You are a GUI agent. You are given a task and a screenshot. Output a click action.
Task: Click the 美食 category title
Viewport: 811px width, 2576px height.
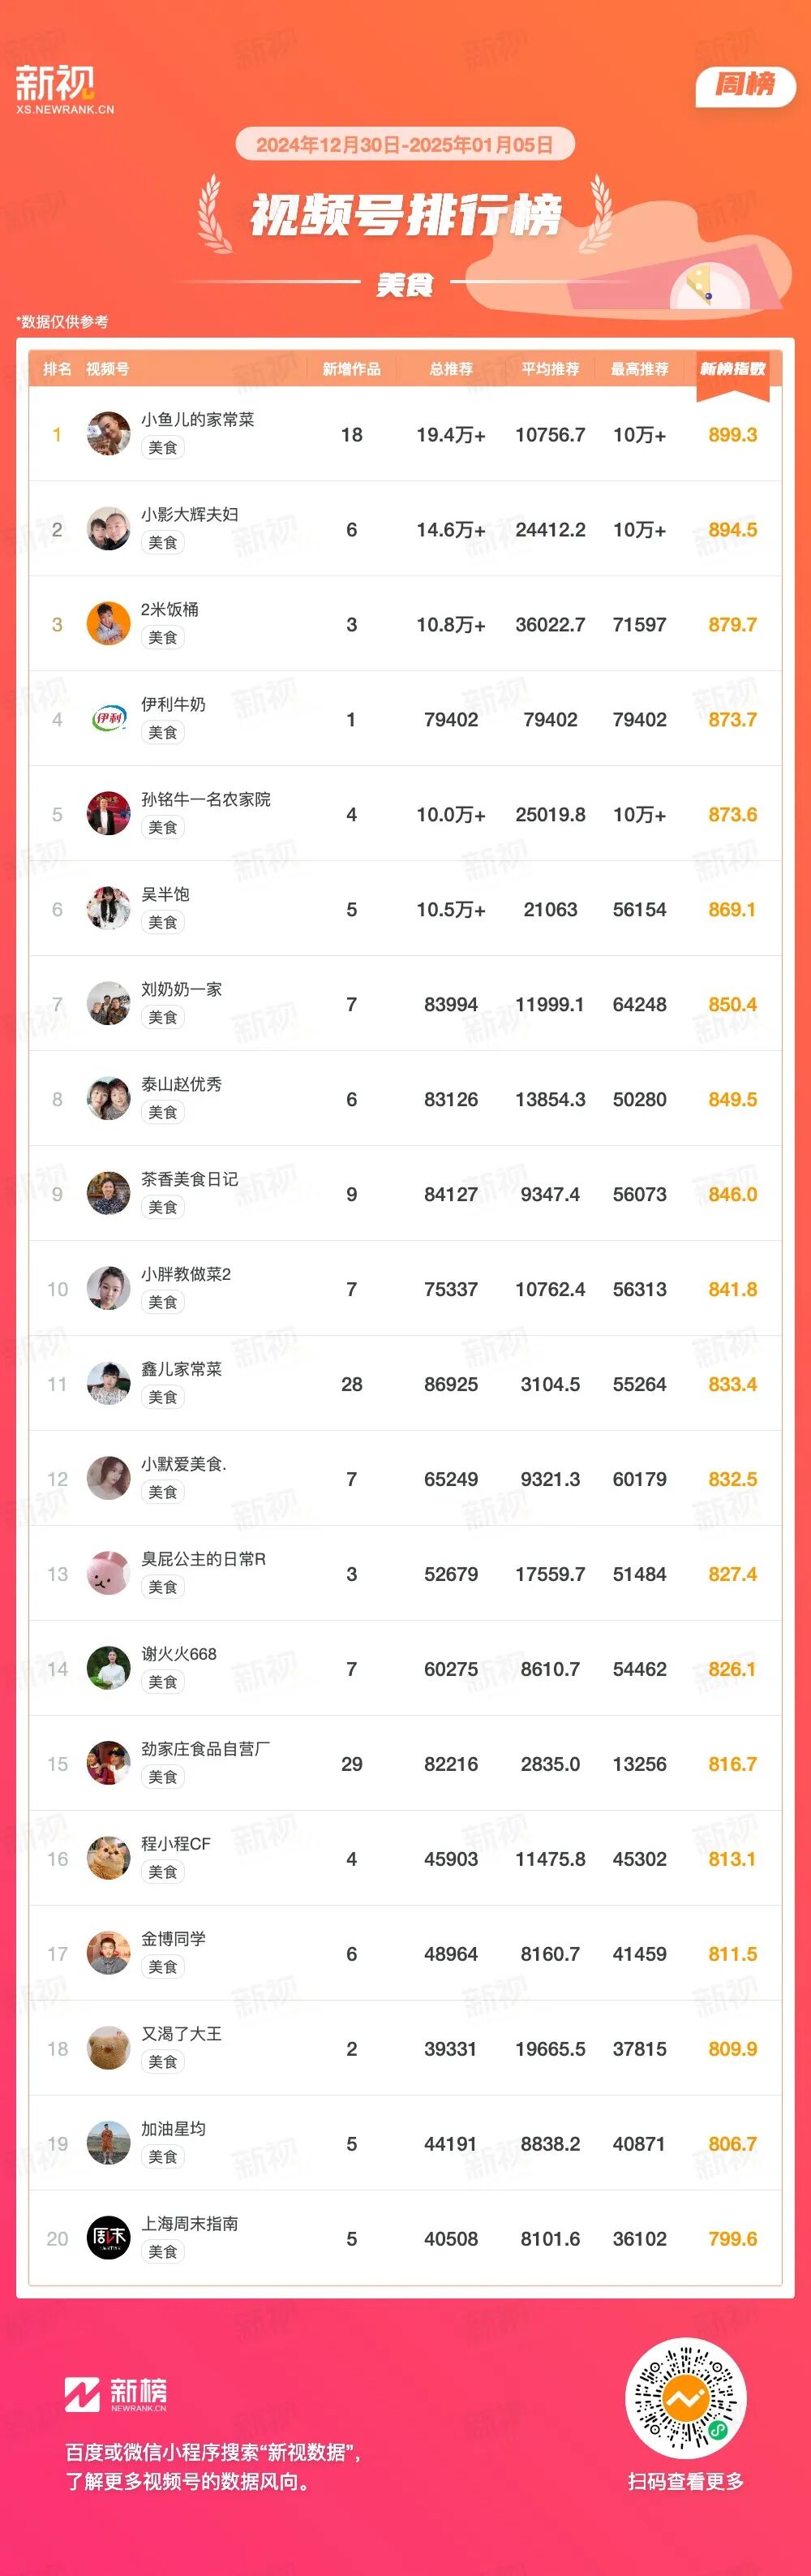(405, 285)
